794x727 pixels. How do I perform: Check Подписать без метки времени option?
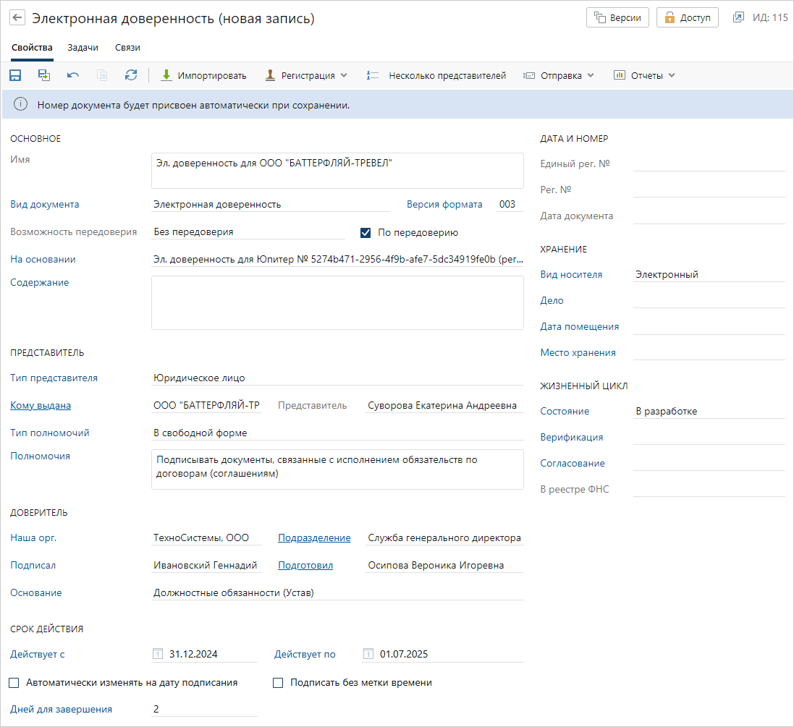[x=278, y=683]
